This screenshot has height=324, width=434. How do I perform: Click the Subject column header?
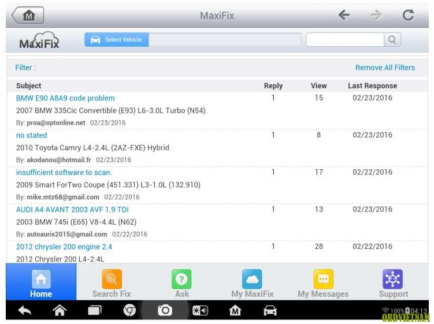tap(28, 86)
